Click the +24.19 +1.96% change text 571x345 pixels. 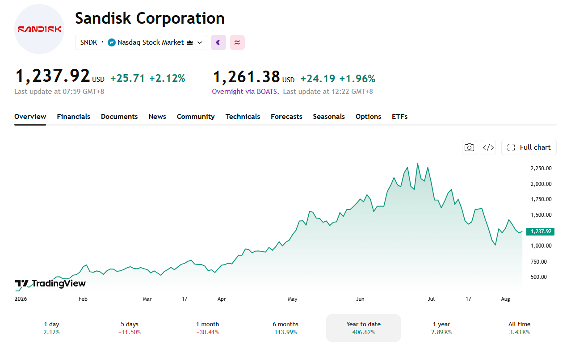pos(338,79)
